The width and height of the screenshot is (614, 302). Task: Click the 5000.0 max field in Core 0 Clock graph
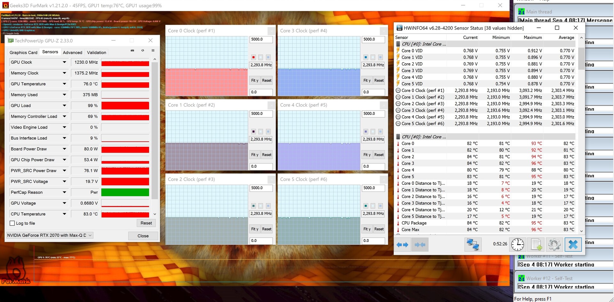(x=261, y=39)
